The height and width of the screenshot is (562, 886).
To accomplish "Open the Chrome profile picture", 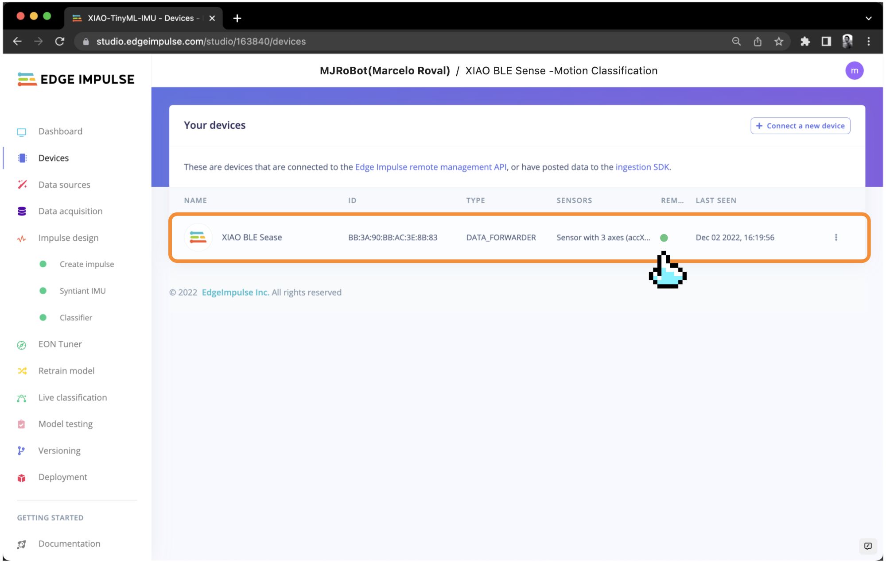I will tap(847, 41).
